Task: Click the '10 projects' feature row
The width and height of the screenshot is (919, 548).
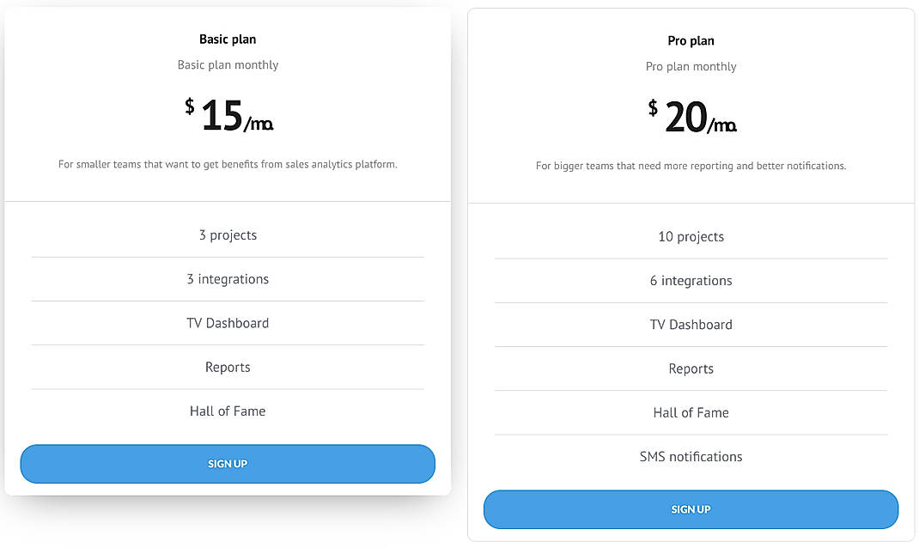Action: coord(691,236)
